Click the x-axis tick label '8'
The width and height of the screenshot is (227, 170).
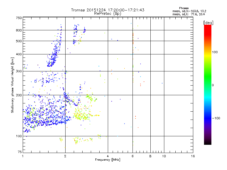pyautogui.click(x=150, y=156)
